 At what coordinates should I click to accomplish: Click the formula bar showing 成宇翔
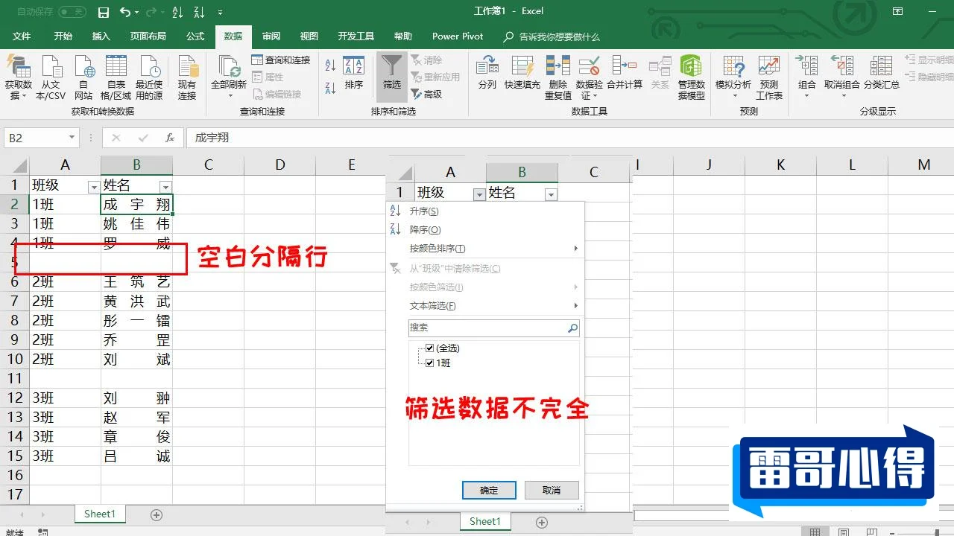[570, 138]
